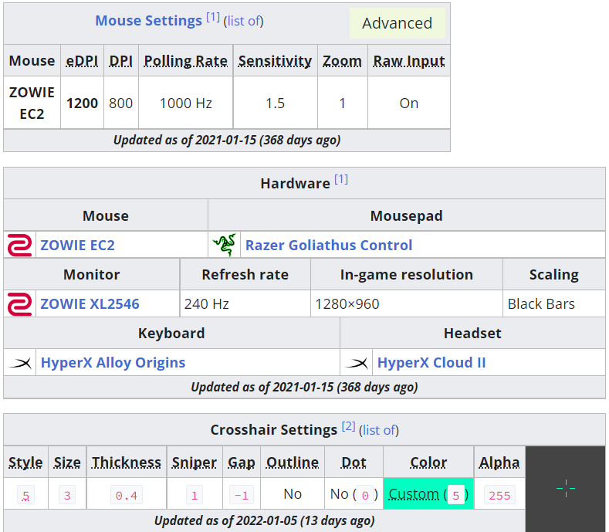
Task: Click the Thickness crosshair header
Action: coord(127,463)
